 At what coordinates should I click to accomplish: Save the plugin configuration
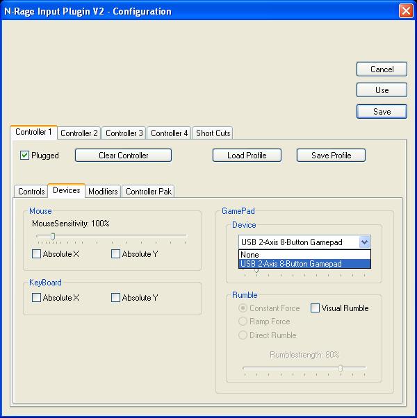point(382,111)
